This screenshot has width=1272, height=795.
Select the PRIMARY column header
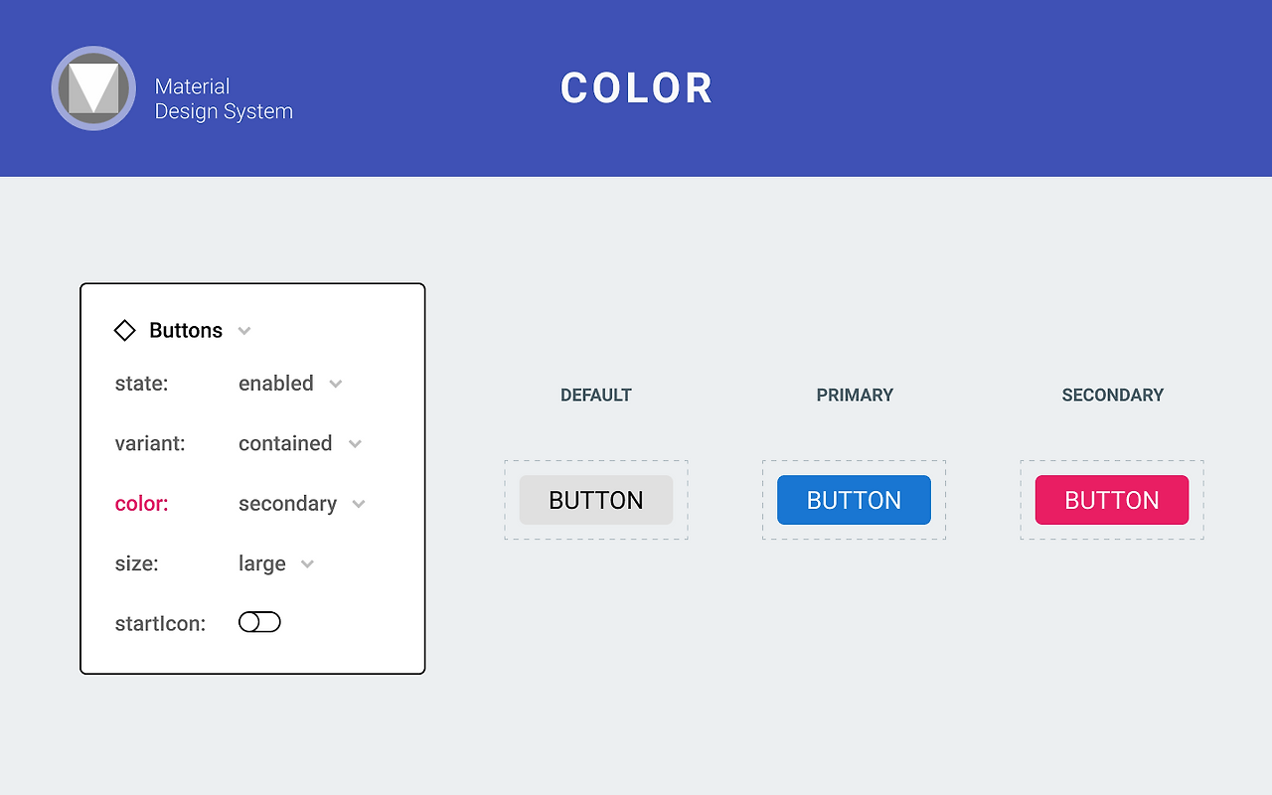coord(854,395)
